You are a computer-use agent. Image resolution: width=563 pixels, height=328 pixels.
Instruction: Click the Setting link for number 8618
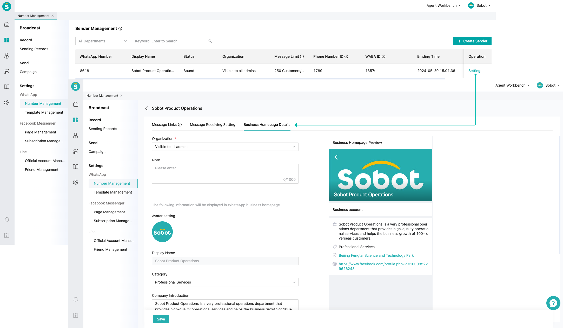tap(474, 71)
